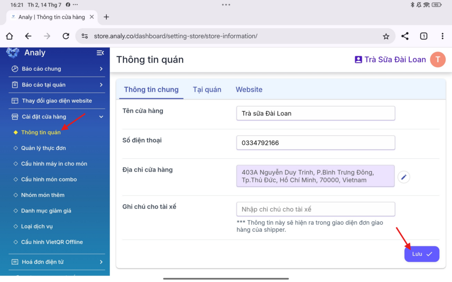Screen dimensions: 452x282
Task: Click the Báo cáo chung pie chart icon
Action: click(x=15, y=69)
